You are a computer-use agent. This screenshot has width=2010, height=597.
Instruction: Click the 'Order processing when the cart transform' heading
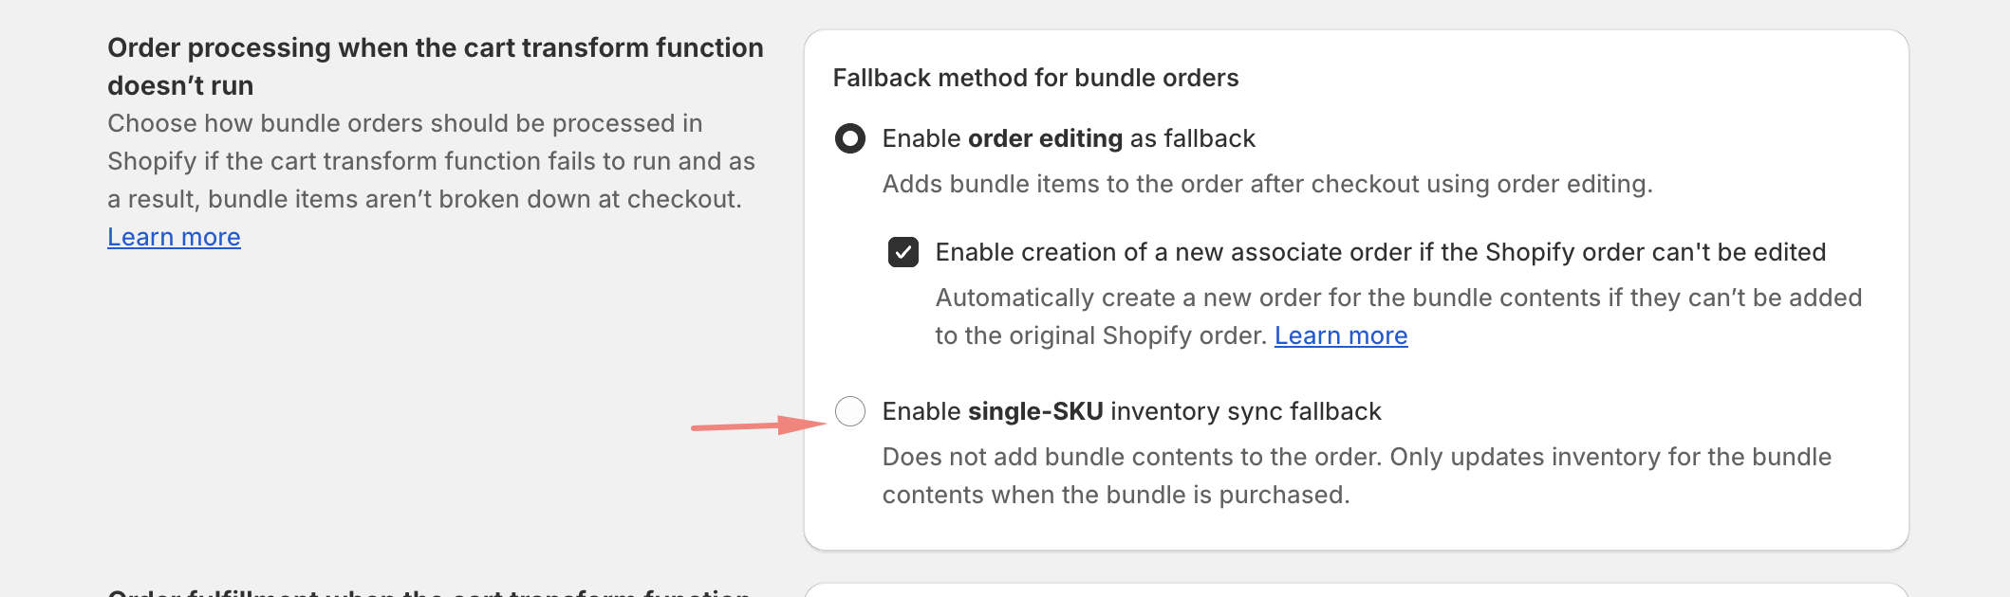(x=436, y=66)
